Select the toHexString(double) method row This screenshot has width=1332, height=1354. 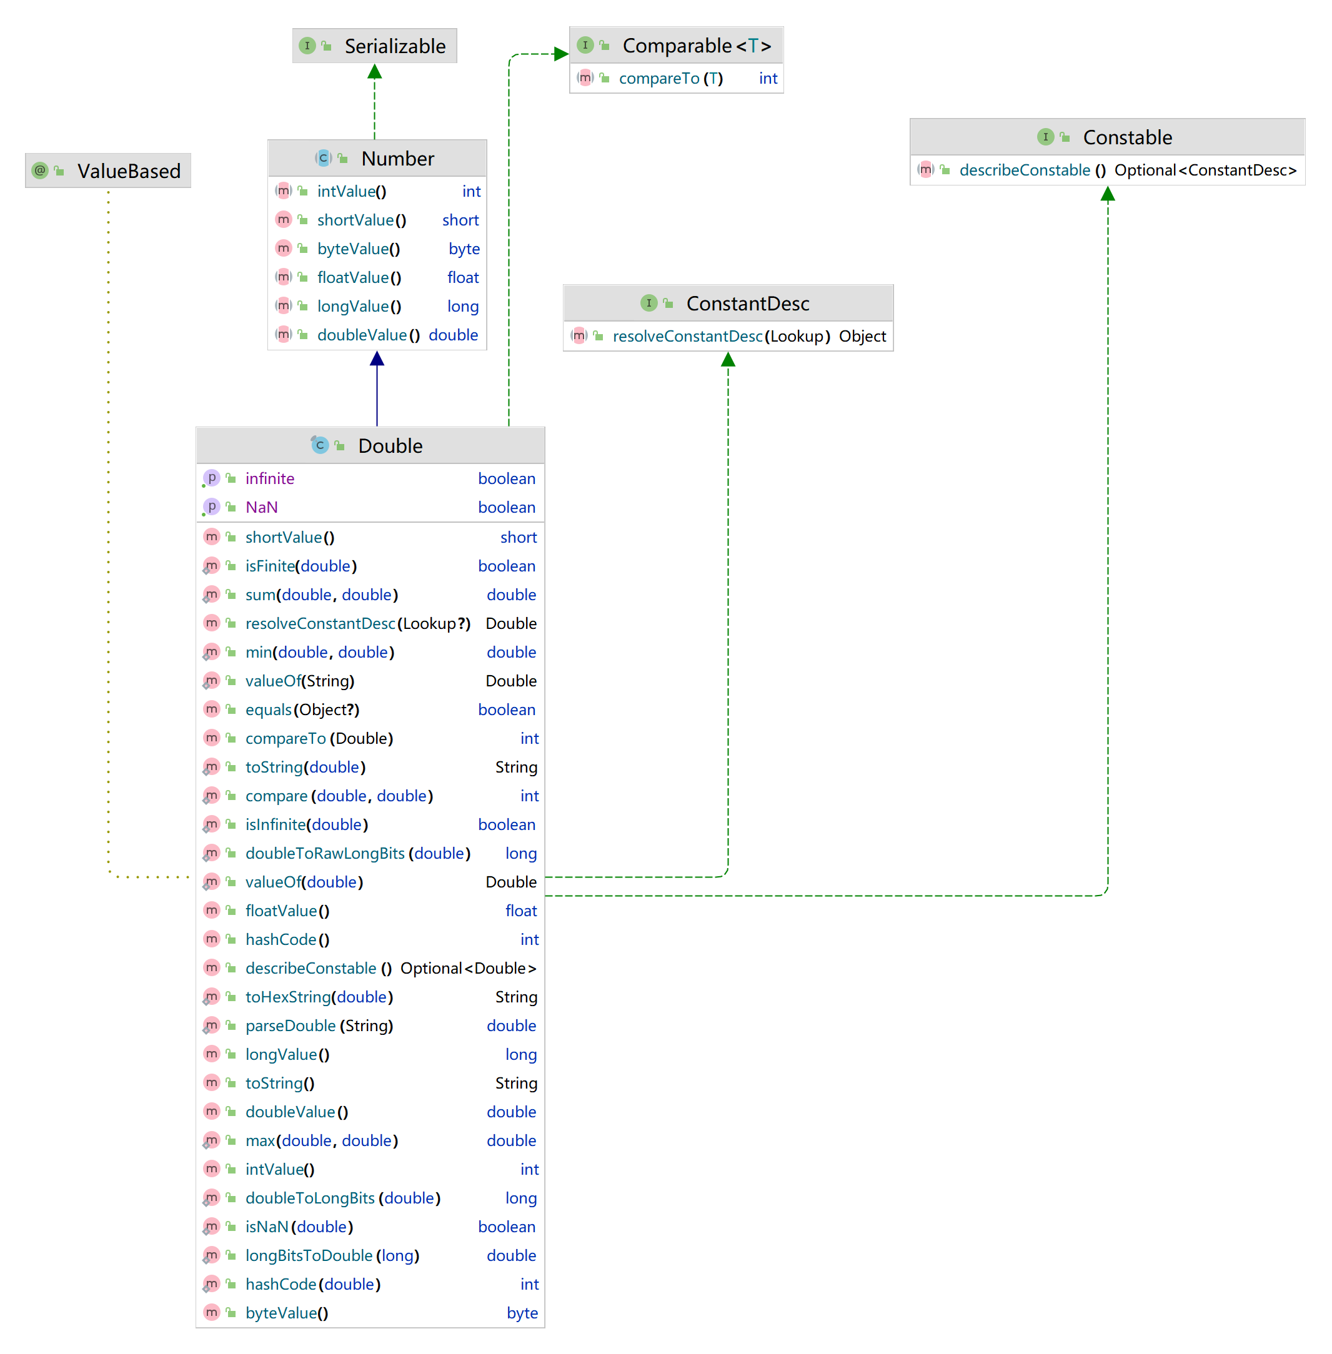319,997
